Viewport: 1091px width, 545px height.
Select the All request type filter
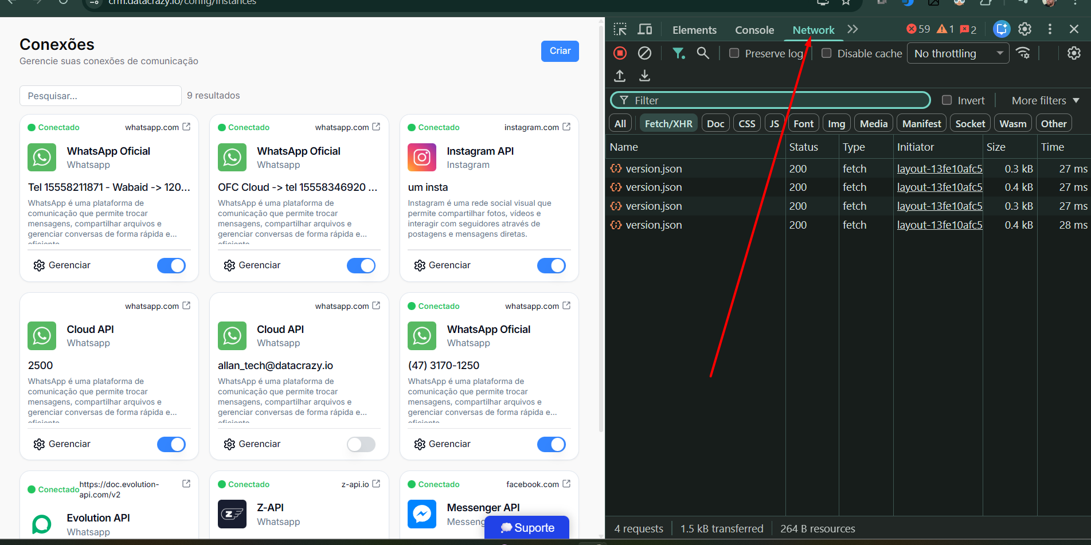(620, 123)
